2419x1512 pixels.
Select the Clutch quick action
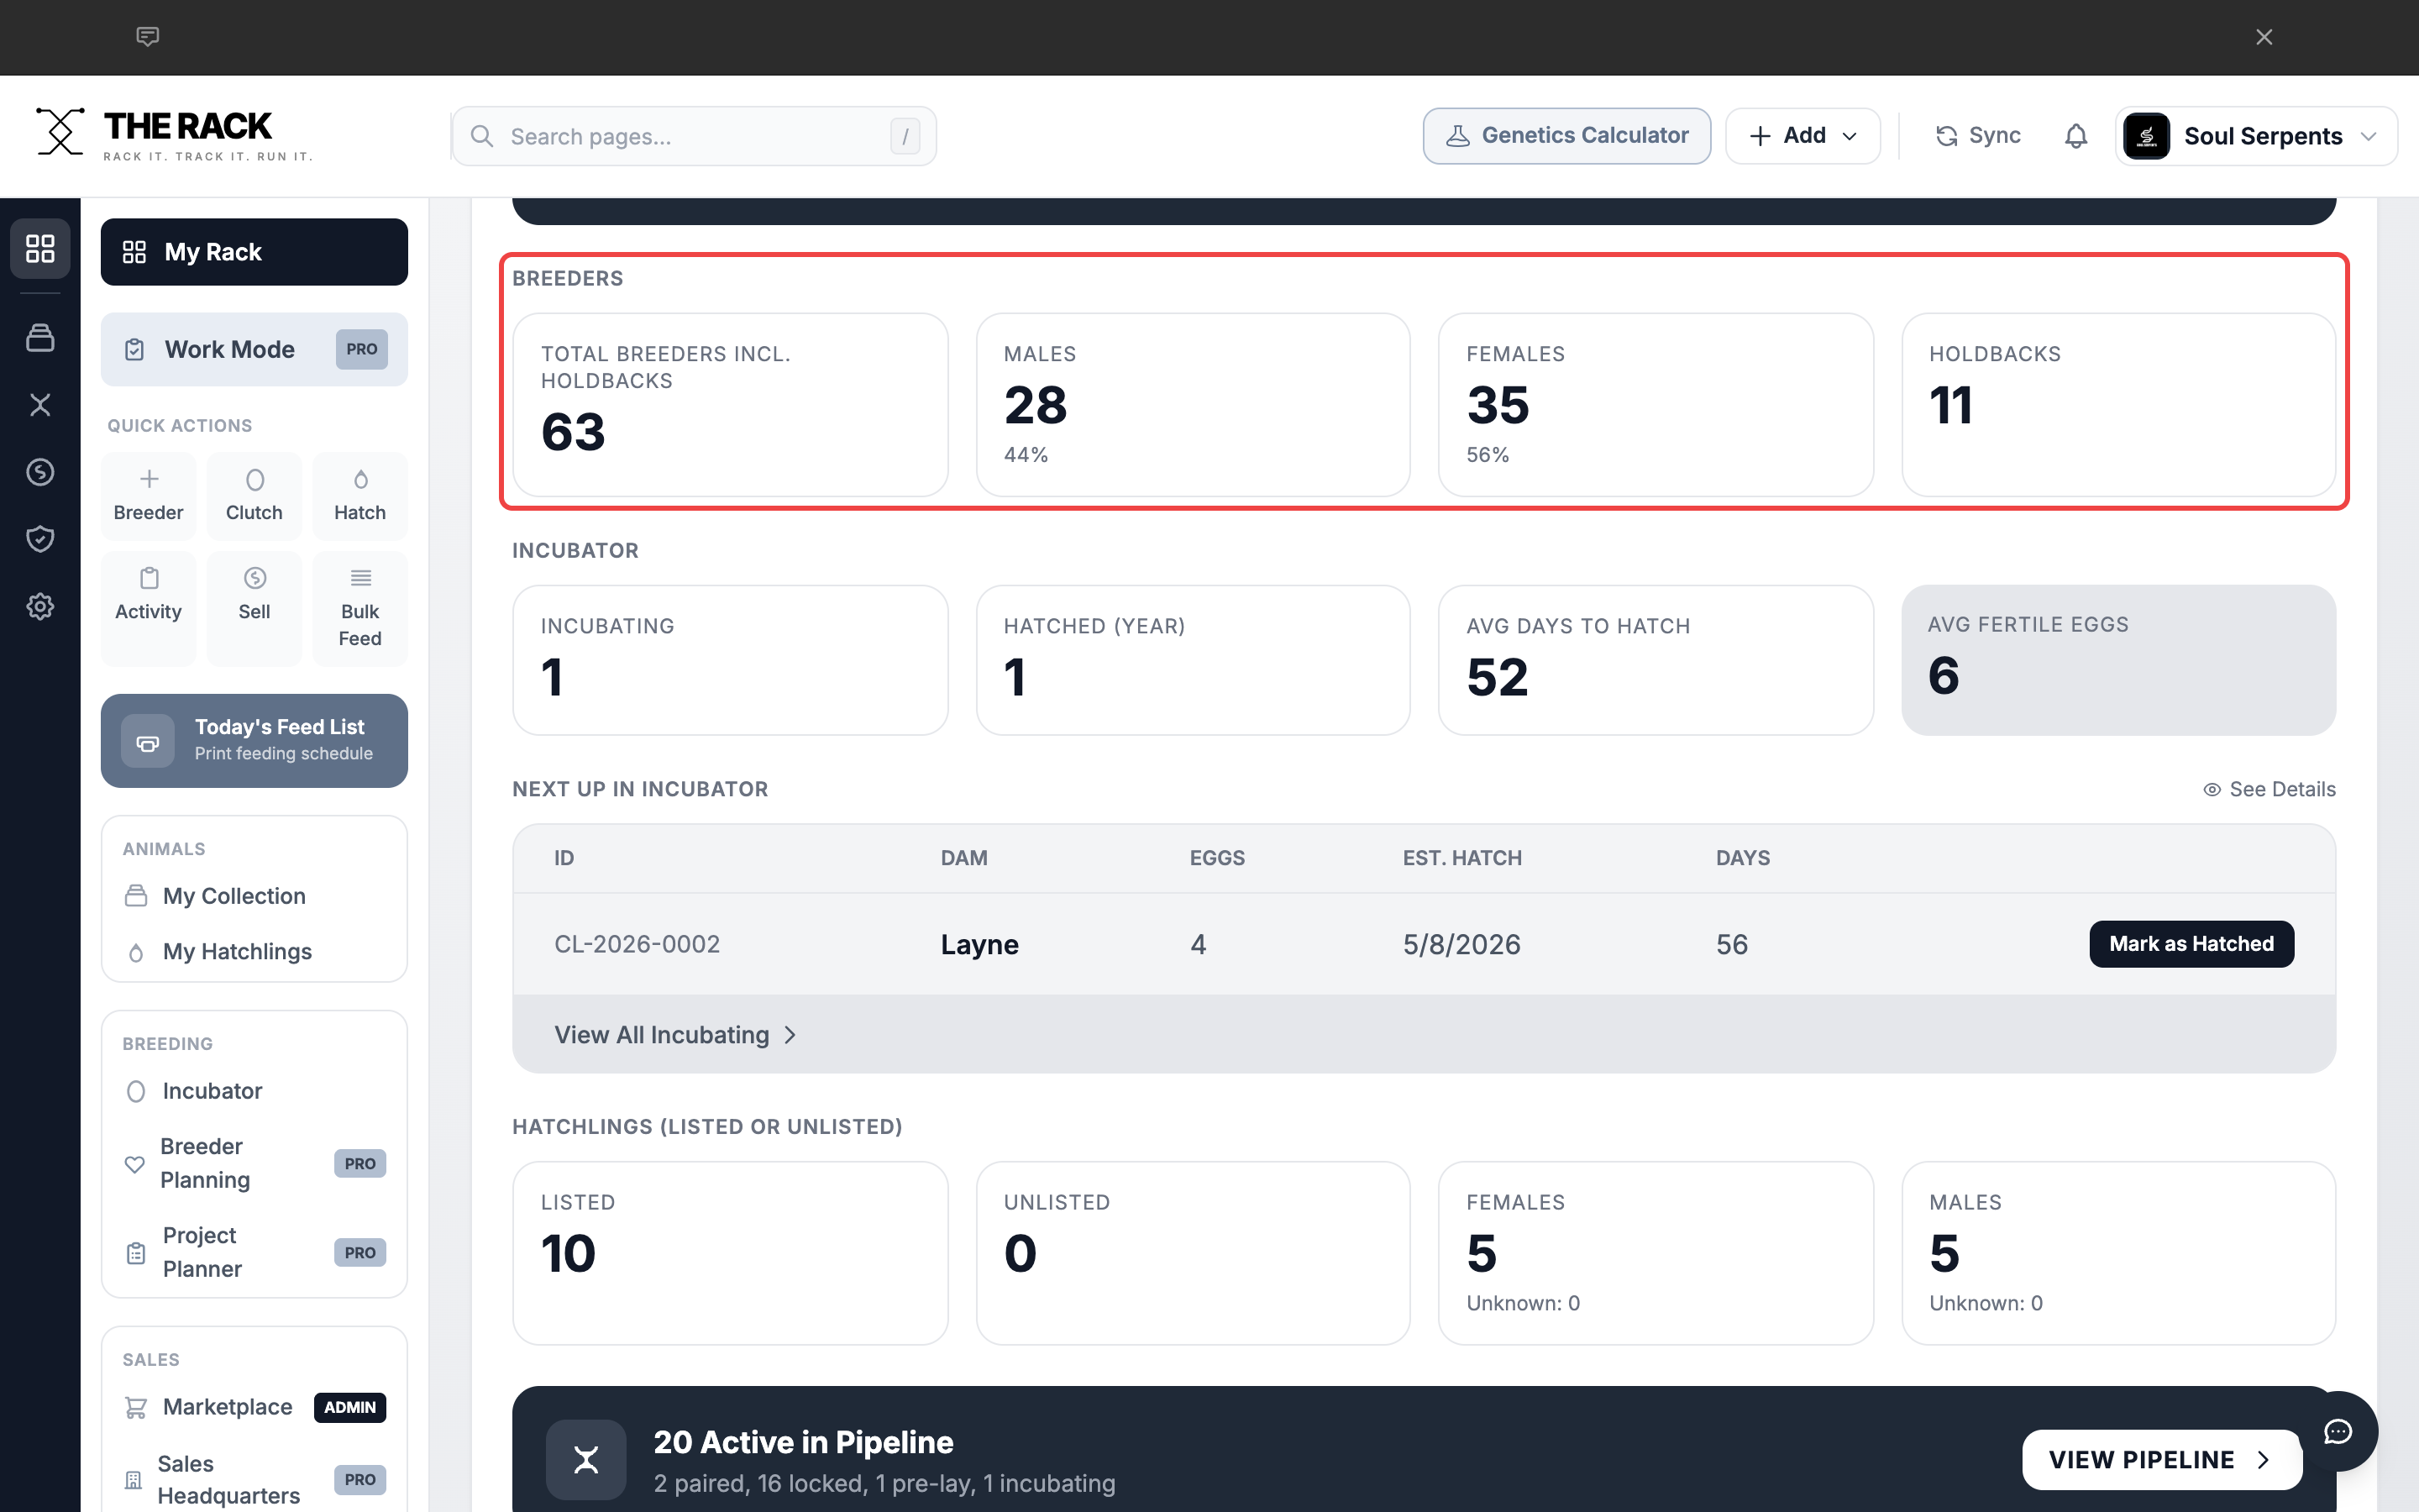coord(254,496)
